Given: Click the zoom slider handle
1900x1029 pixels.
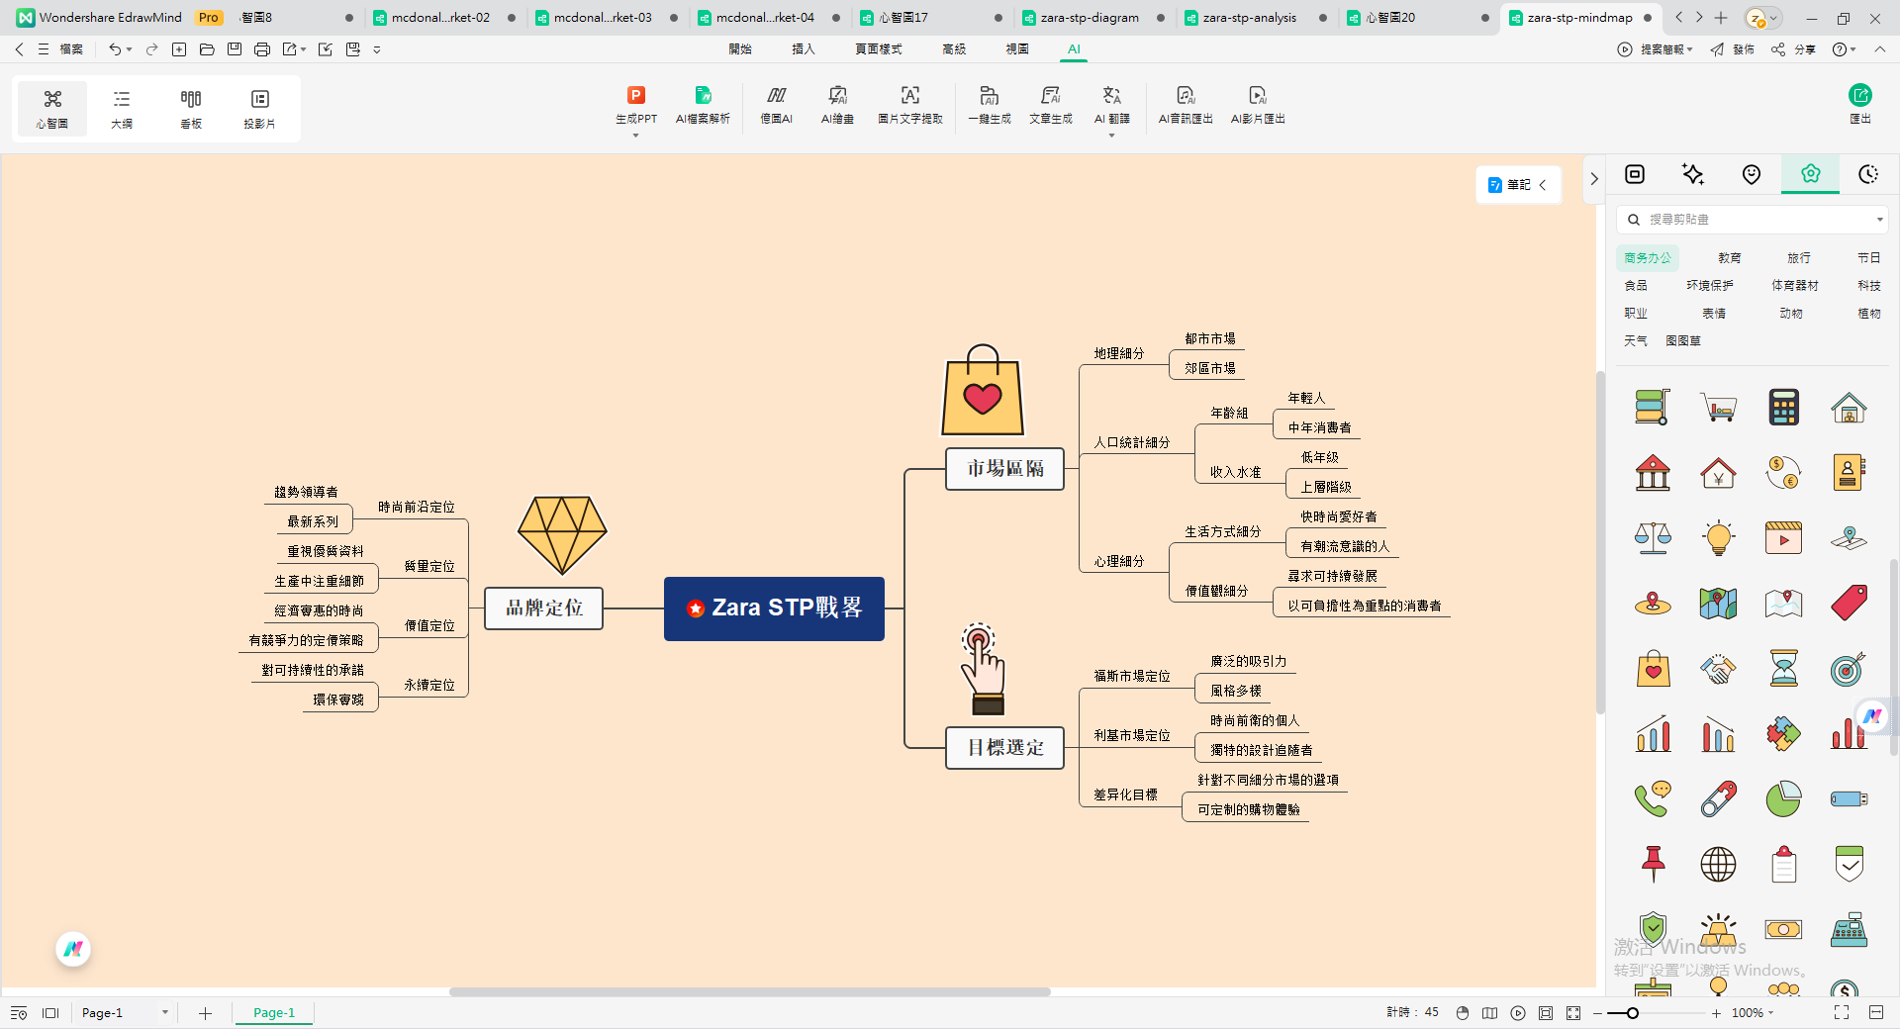Looking at the screenshot, I should click(x=1632, y=1012).
